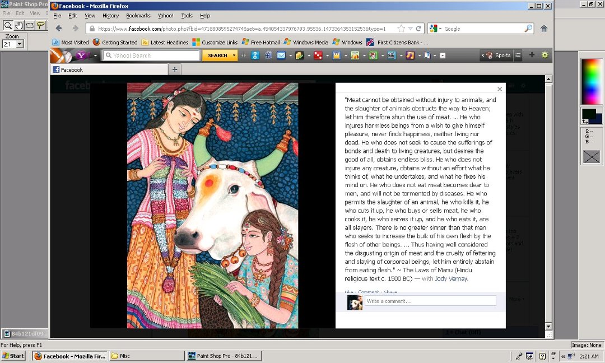Open Getting Started bookmark
605x363 pixels.
pyautogui.click(x=115, y=43)
